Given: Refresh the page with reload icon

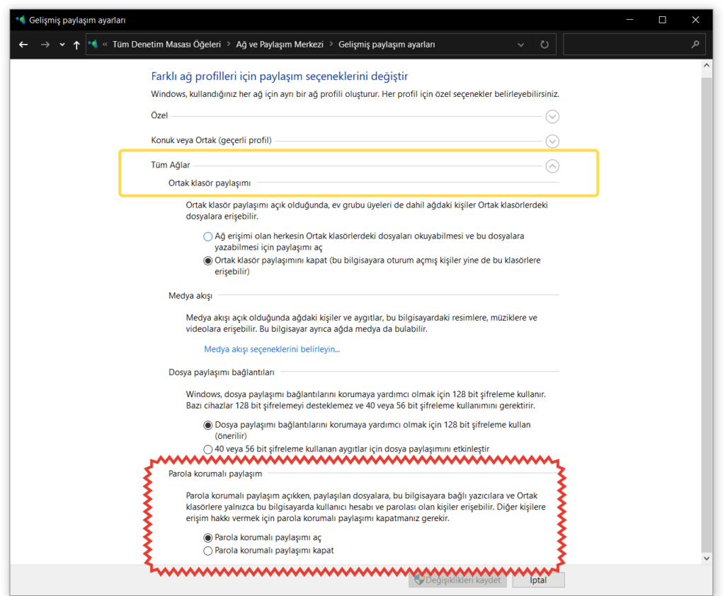Looking at the screenshot, I should pyautogui.click(x=544, y=45).
